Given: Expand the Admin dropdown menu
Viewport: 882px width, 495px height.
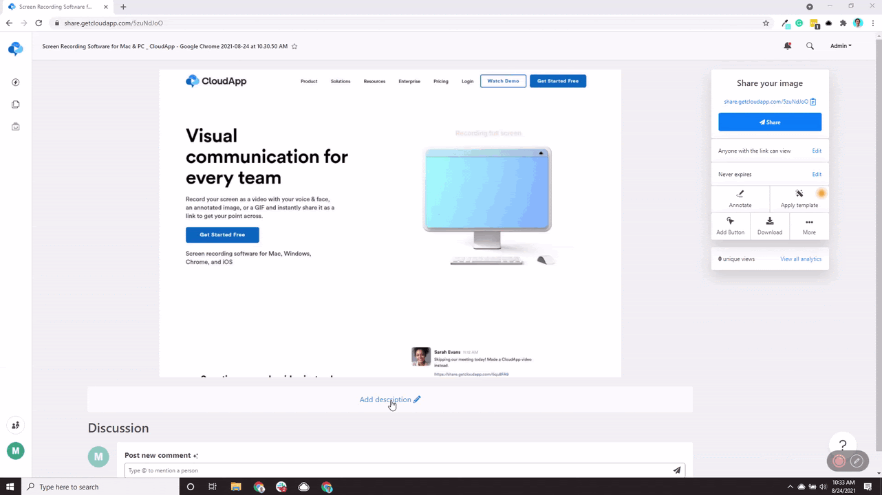Looking at the screenshot, I should [x=841, y=46].
